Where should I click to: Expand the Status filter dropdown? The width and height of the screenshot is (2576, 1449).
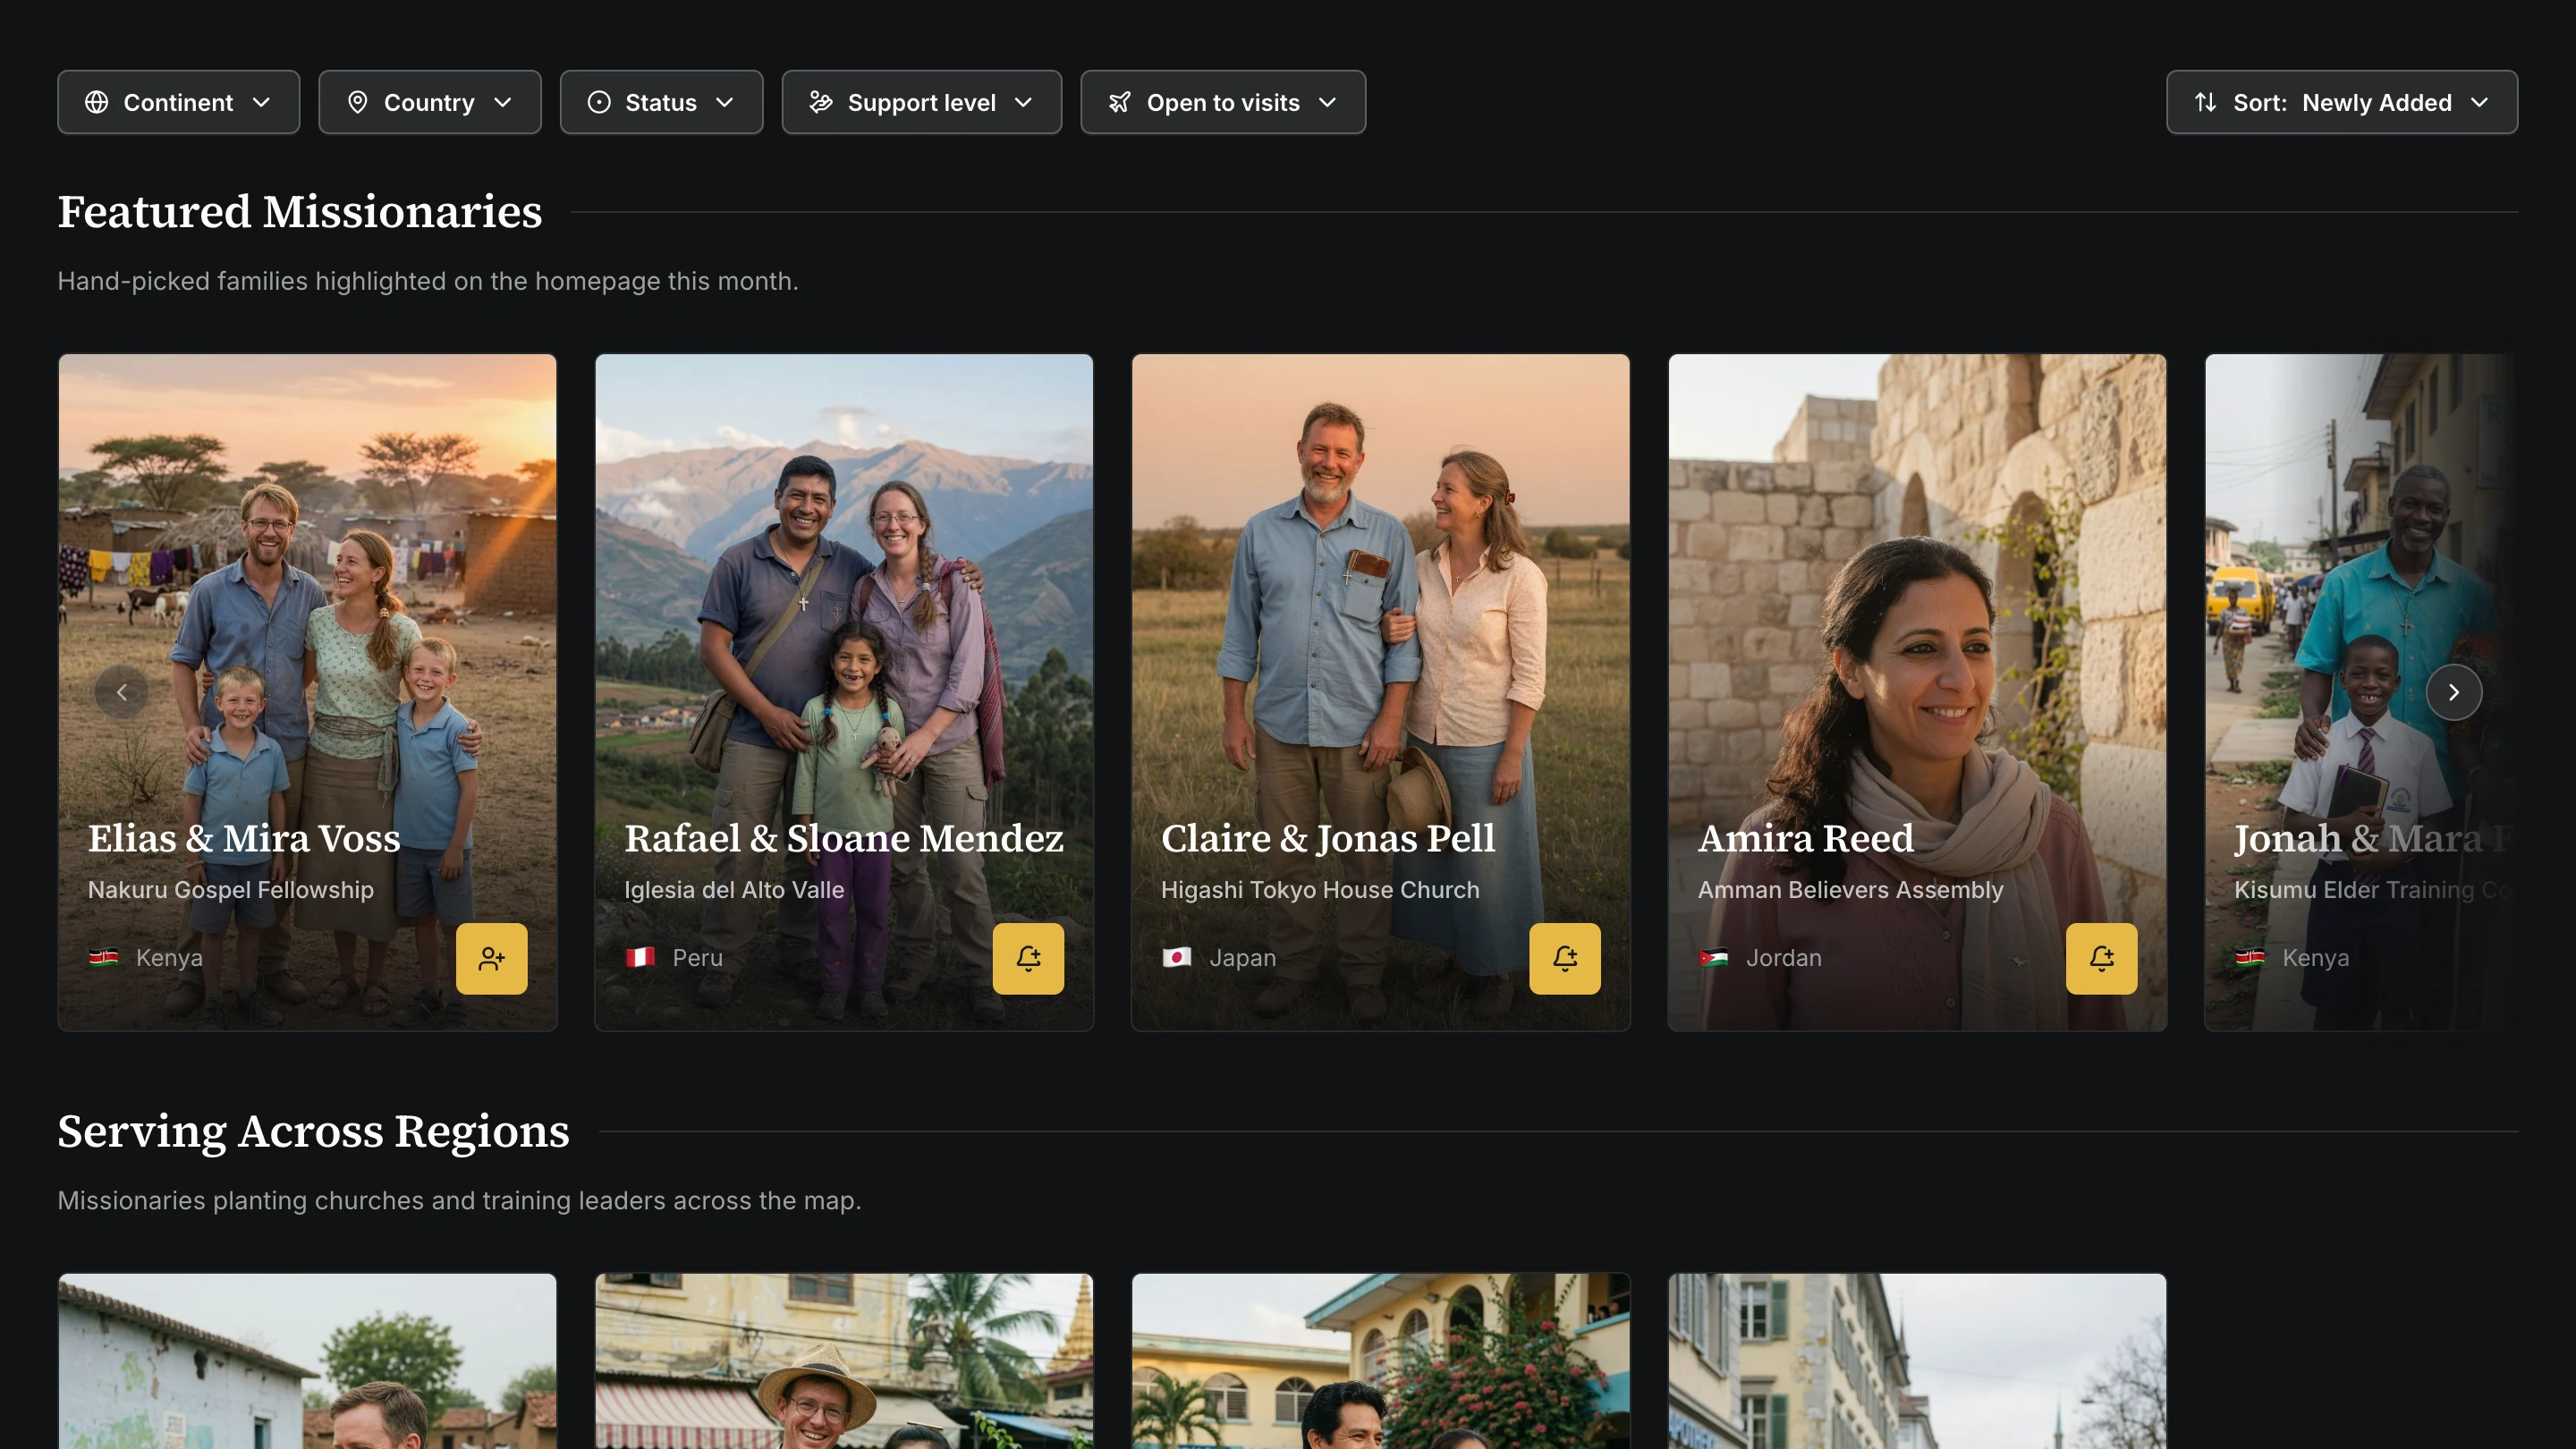(661, 102)
